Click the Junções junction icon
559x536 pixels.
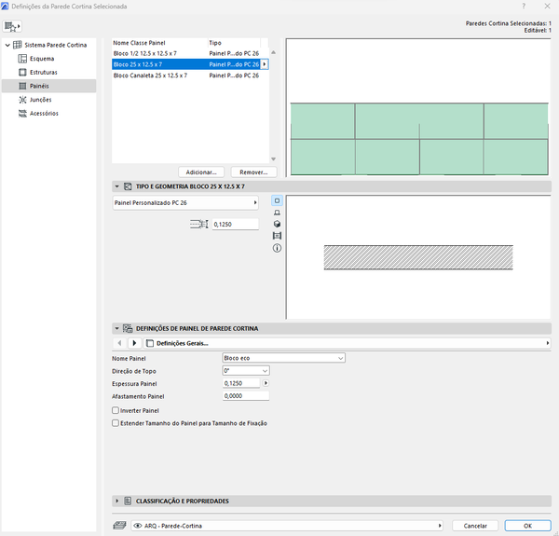point(22,100)
